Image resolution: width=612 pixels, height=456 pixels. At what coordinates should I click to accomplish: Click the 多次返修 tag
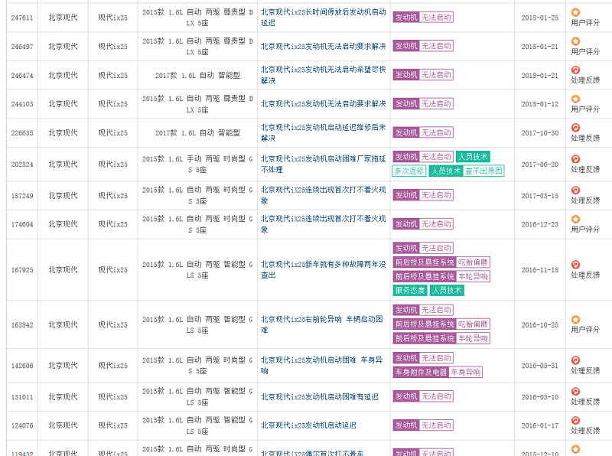click(409, 171)
